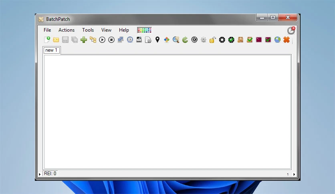This screenshot has height=194, width=335.
Task: Click black spinner with green check icon
Action: [x=231, y=40]
